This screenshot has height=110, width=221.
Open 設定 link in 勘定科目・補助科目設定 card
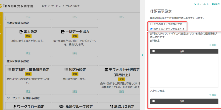click(x=28, y=91)
